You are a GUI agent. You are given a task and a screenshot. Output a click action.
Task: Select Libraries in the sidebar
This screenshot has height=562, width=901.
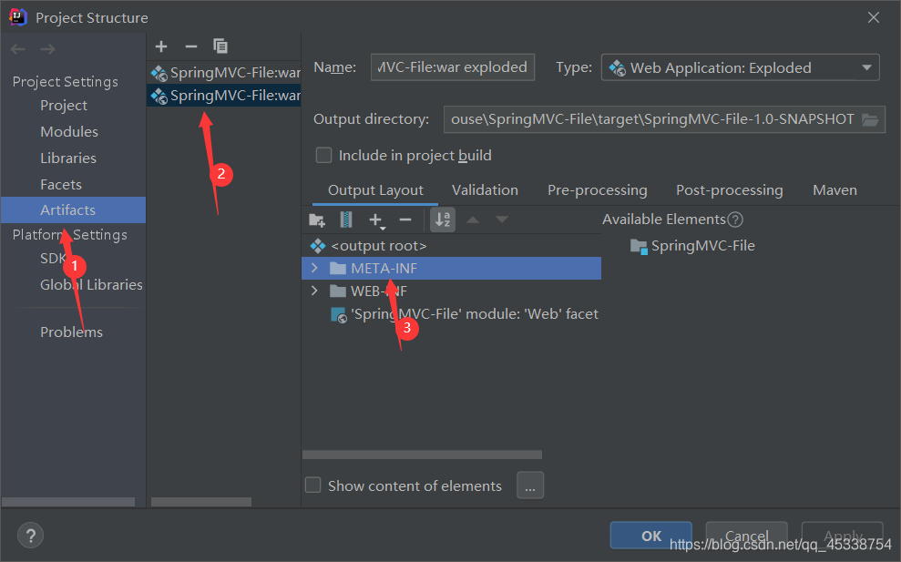(68, 158)
